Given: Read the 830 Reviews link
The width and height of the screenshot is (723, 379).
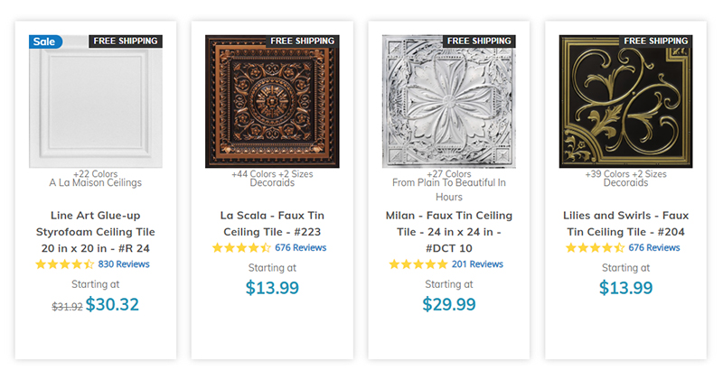Looking at the screenshot, I should (124, 264).
